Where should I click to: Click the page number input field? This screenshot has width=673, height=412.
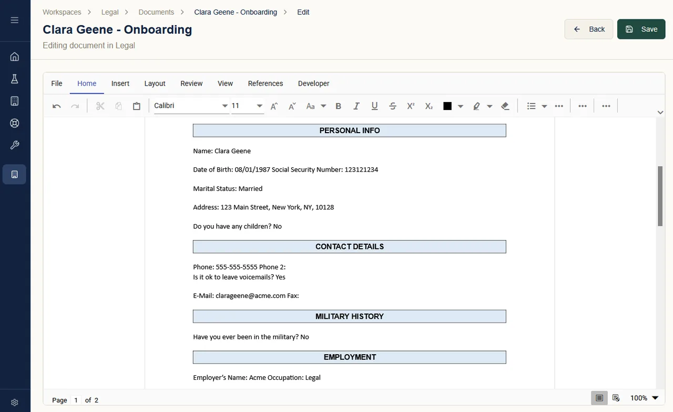point(76,400)
